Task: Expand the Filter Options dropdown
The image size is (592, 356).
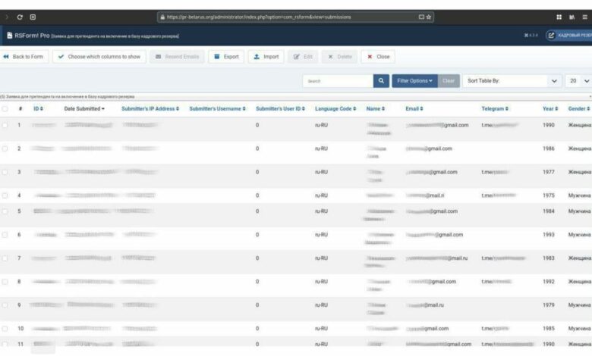Action: coord(414,80)
